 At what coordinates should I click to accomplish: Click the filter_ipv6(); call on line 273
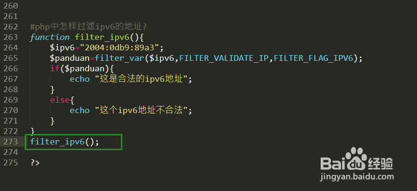65,142
